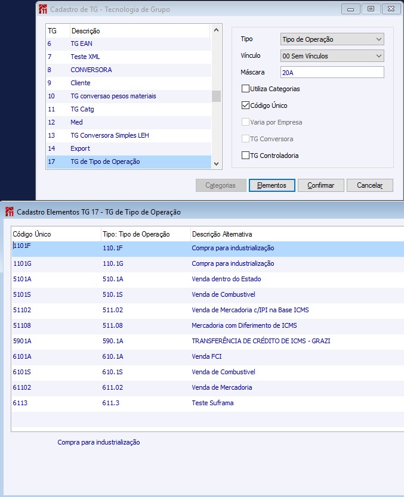Select TG EAN row
The height and width of the screenshot is (497, 404).
(129, 44)
